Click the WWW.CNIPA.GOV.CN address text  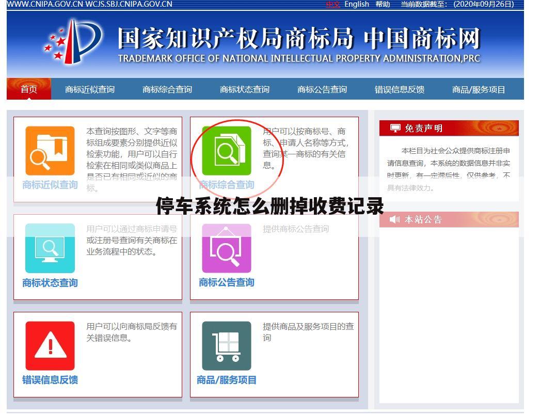tap(45, 4)
